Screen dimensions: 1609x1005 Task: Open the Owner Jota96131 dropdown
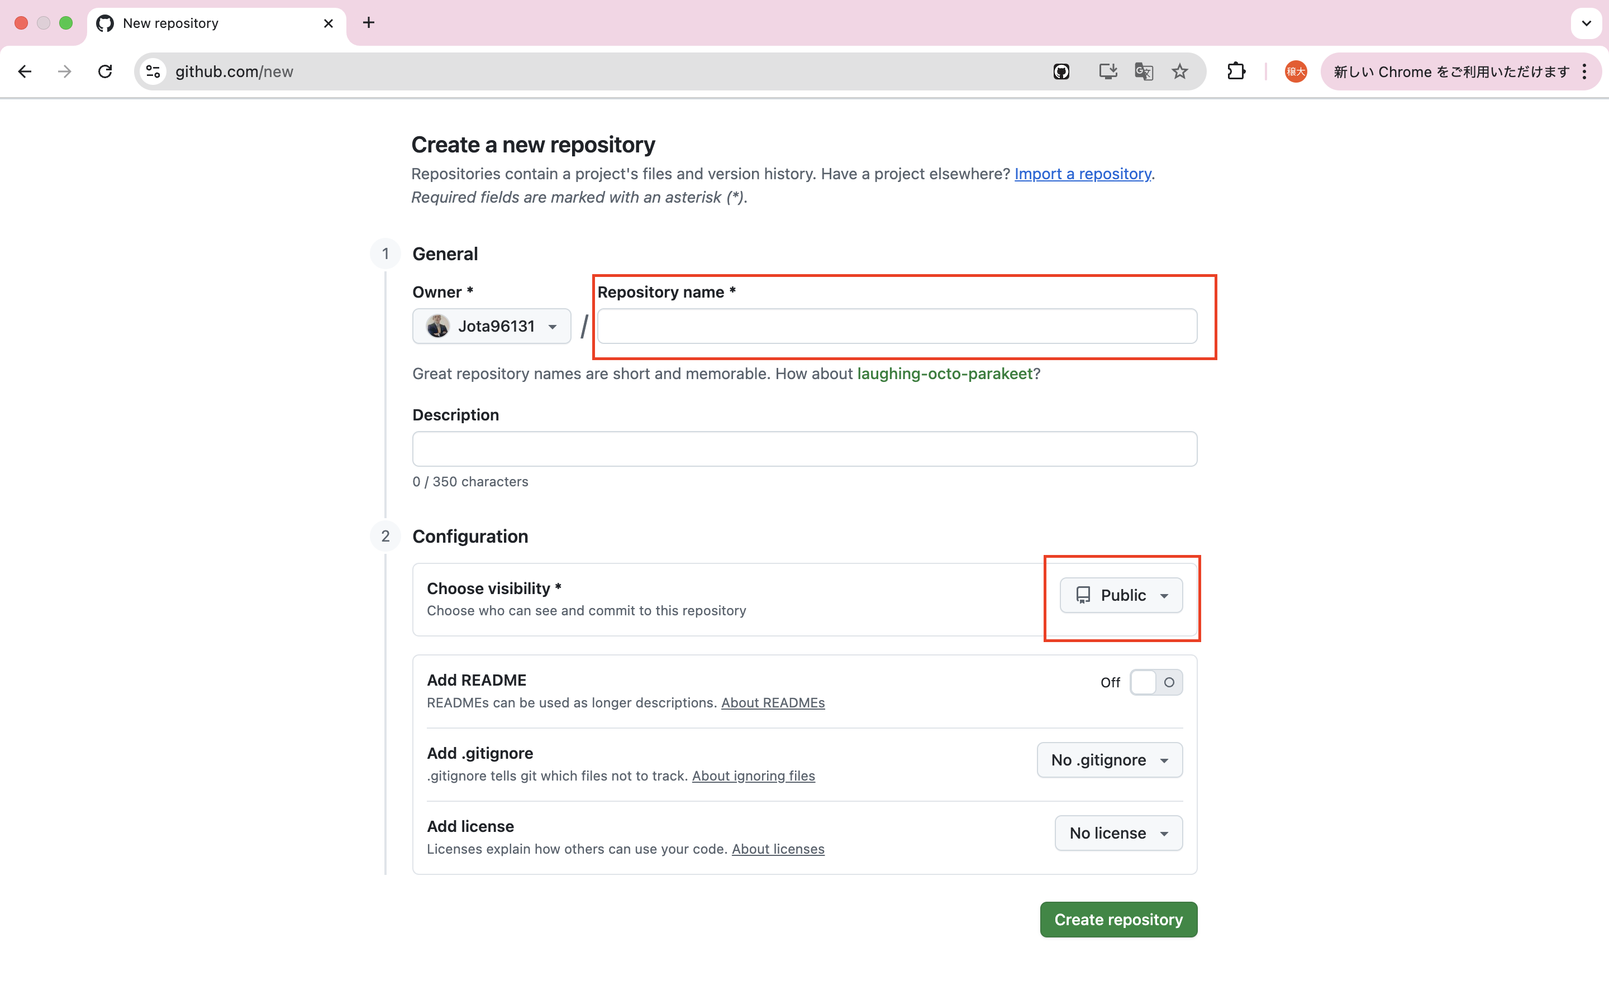pos(491,327)
